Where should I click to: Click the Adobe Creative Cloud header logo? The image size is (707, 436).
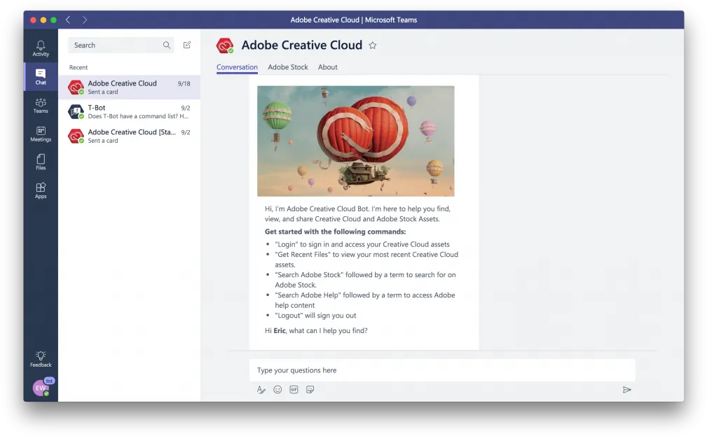click(x=224, y=45)
